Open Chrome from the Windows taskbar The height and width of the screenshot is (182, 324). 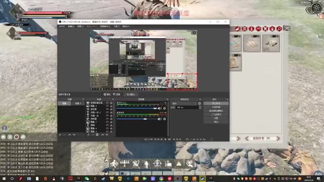(x=161, y=179)
